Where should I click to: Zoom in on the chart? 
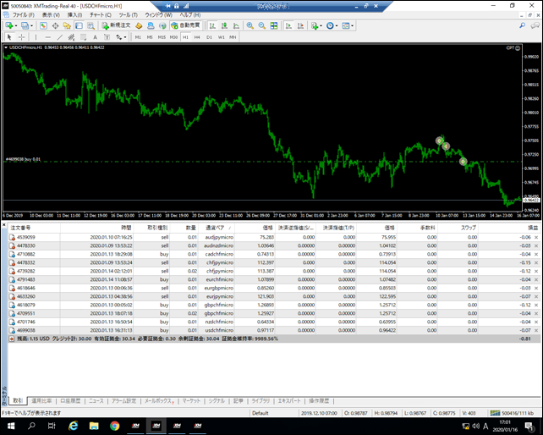[x=250, y=25]
